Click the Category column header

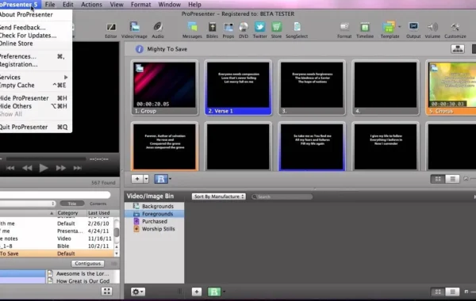click(71, 213)
